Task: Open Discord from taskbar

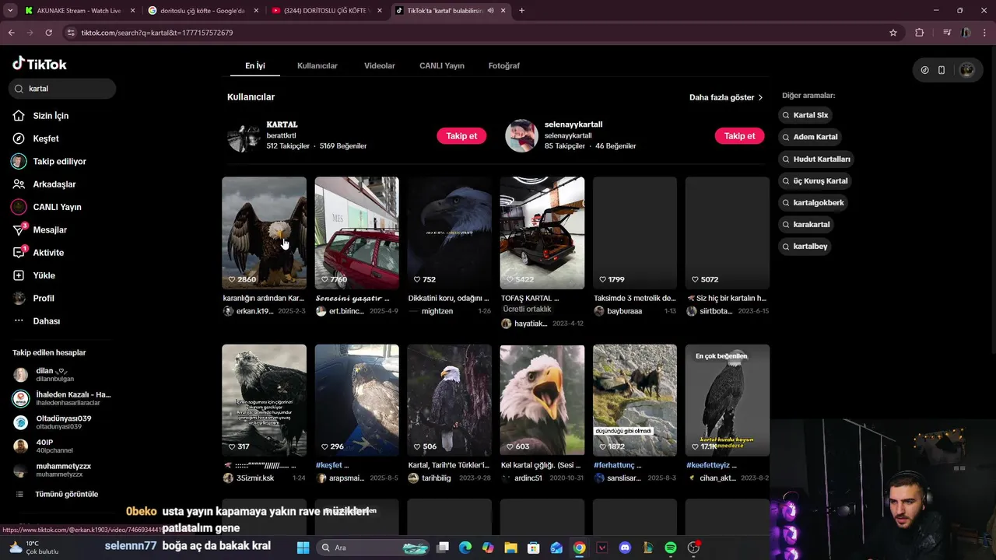Action: (x=625, y=548)
